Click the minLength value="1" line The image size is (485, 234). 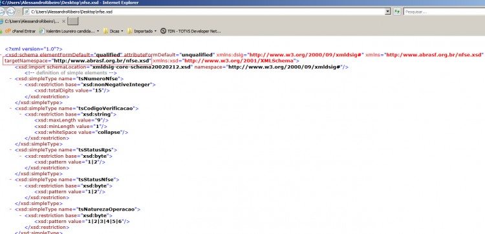coord(70,126)
